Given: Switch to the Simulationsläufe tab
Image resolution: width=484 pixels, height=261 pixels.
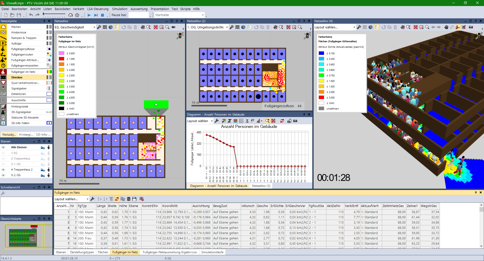Looking at the screenshot, I should [x=213, y=252].
